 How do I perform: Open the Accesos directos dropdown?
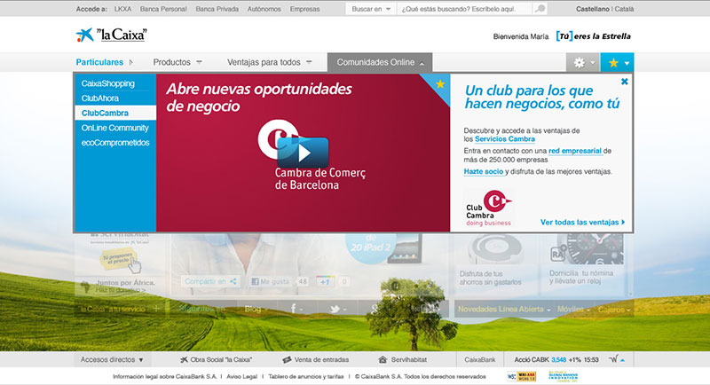point(112,359)
